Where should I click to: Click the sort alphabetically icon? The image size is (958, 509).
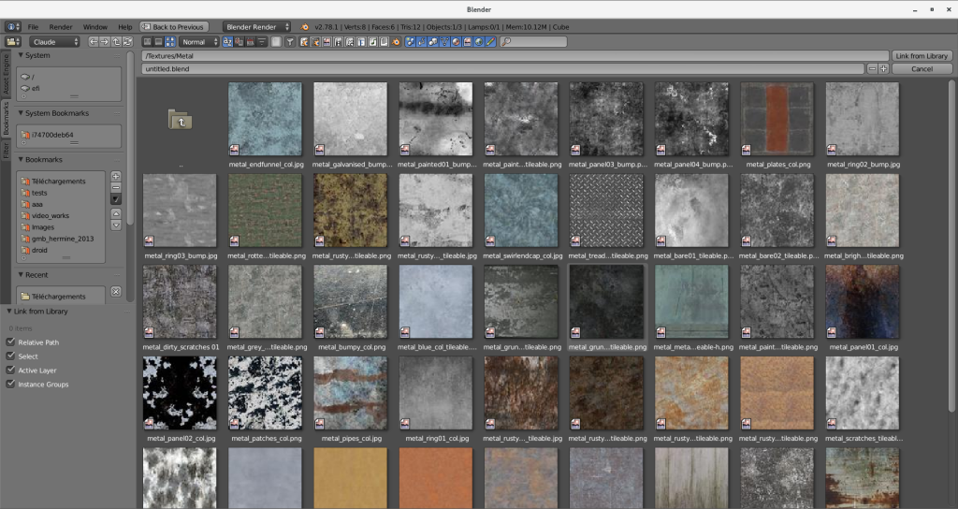click(225, 42)
